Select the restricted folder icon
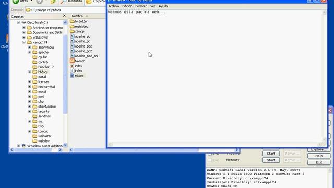The height and width of the screenshot is (188, 334). [x=72, y=27]
